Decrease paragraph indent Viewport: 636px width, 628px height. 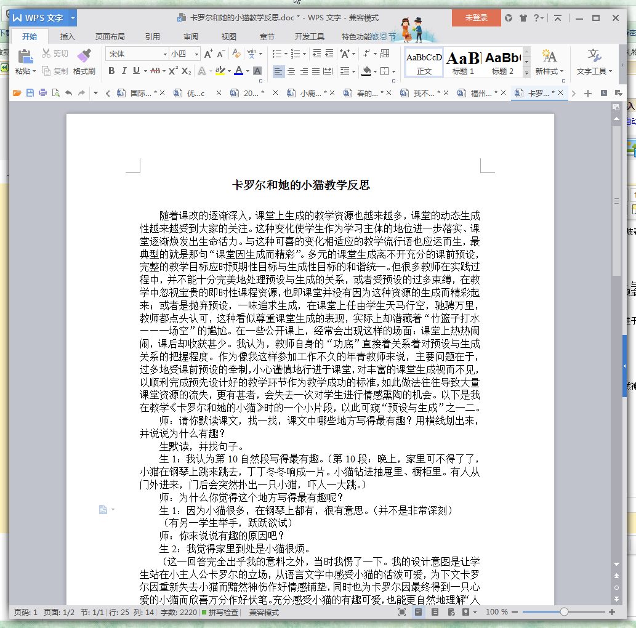(x=317, y=54)
